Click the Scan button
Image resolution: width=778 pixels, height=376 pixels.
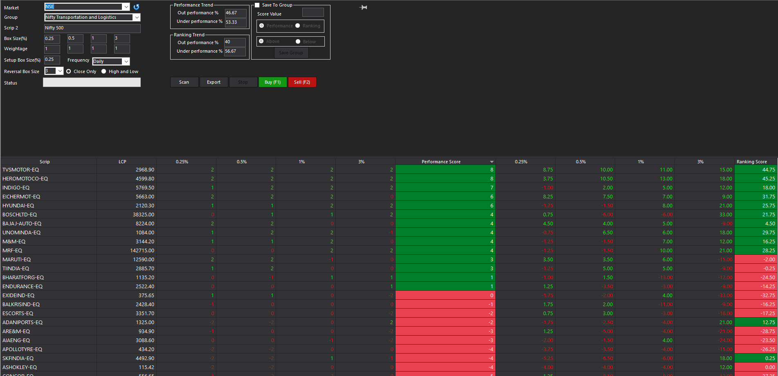(184, 82)
